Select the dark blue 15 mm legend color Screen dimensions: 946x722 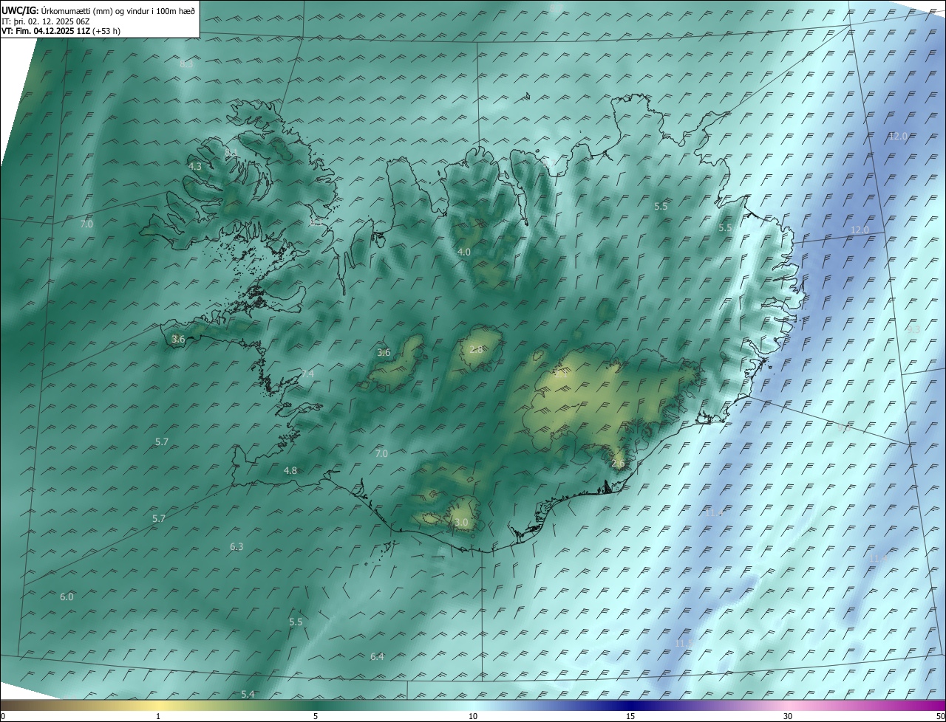[630, 706]
